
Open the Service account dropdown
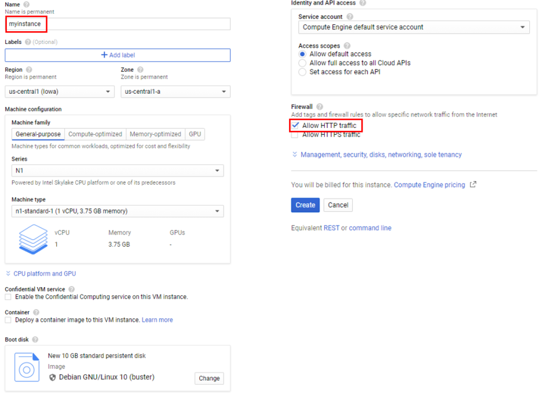pyautogui.click(x=414, y=27)
